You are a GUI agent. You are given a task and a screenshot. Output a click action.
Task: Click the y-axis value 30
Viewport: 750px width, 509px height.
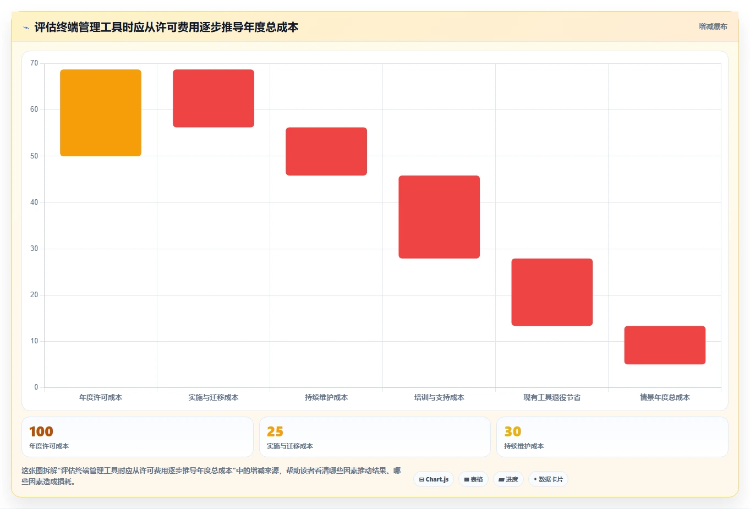pyautogui.click(x=34, y=249)
